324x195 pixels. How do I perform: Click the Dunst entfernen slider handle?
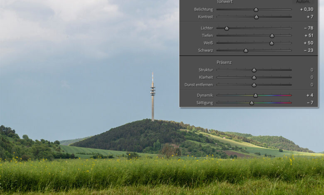pyautogui.click(x=254, y=85)
